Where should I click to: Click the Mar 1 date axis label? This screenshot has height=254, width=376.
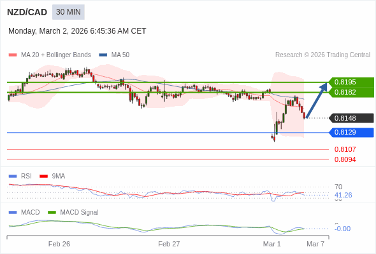tap(271, 244)
